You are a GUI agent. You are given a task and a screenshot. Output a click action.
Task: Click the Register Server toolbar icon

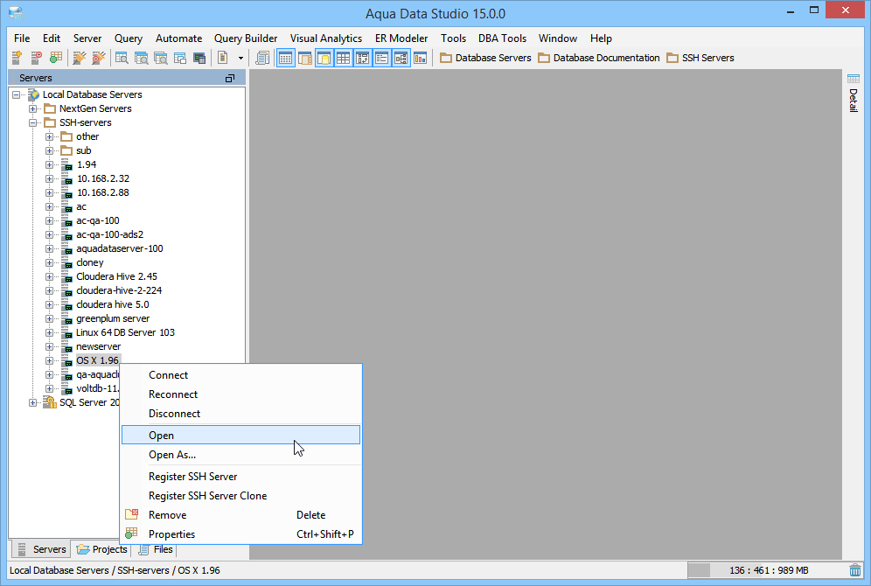(x=17, y=58)
